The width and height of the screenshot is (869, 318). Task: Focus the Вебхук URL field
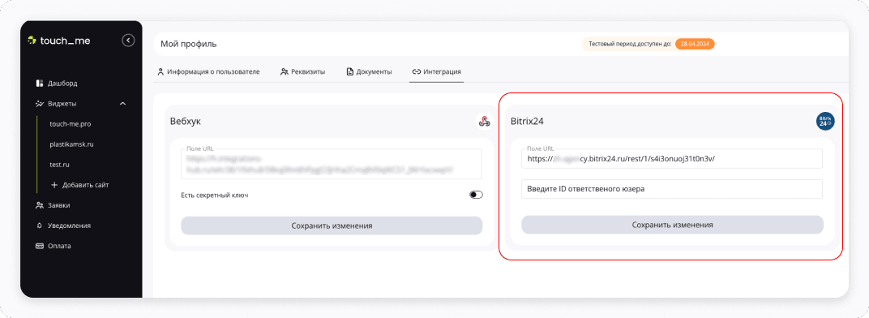point(332,163)
